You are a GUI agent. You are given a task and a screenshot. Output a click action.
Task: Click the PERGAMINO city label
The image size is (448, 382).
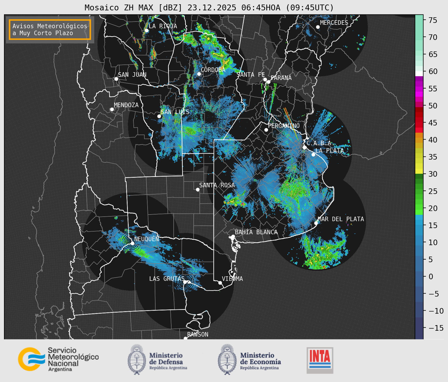pyautogui.click(x=284, y=126)
